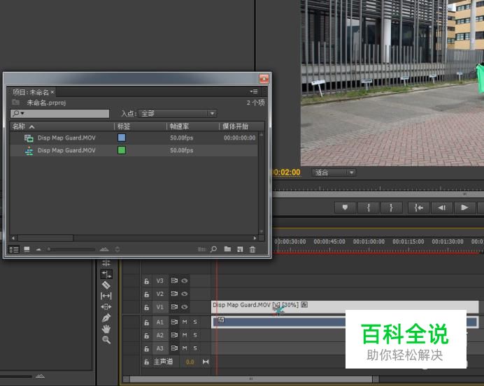
Task: Select the Disp Map Guard.MOV clip with blue label
Action: [66, 138]
